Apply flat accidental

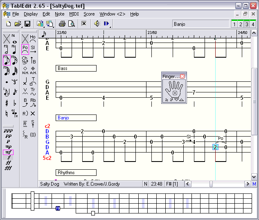click(15, 103)
